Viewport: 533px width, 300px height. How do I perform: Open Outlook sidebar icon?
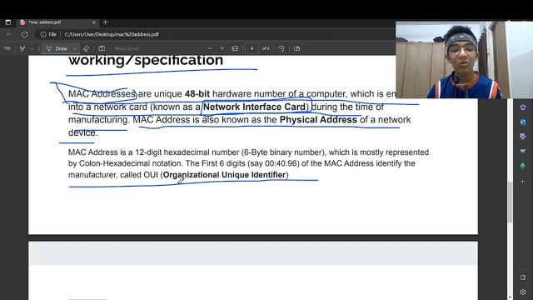[x=523, y=122]
